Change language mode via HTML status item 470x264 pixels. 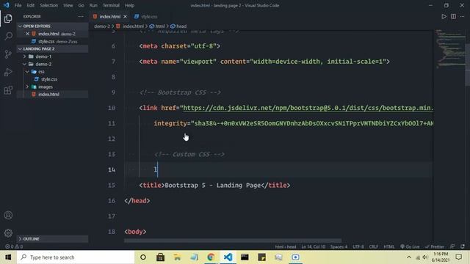(388, 246)
